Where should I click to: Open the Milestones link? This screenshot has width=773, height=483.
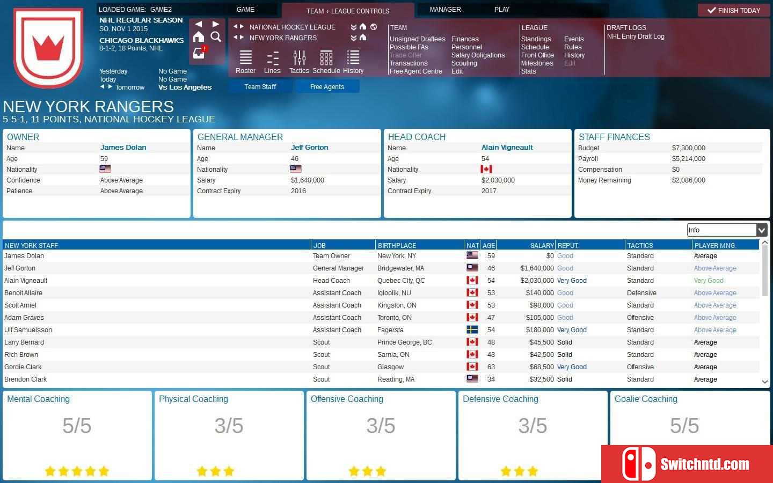tap(537, 63)
